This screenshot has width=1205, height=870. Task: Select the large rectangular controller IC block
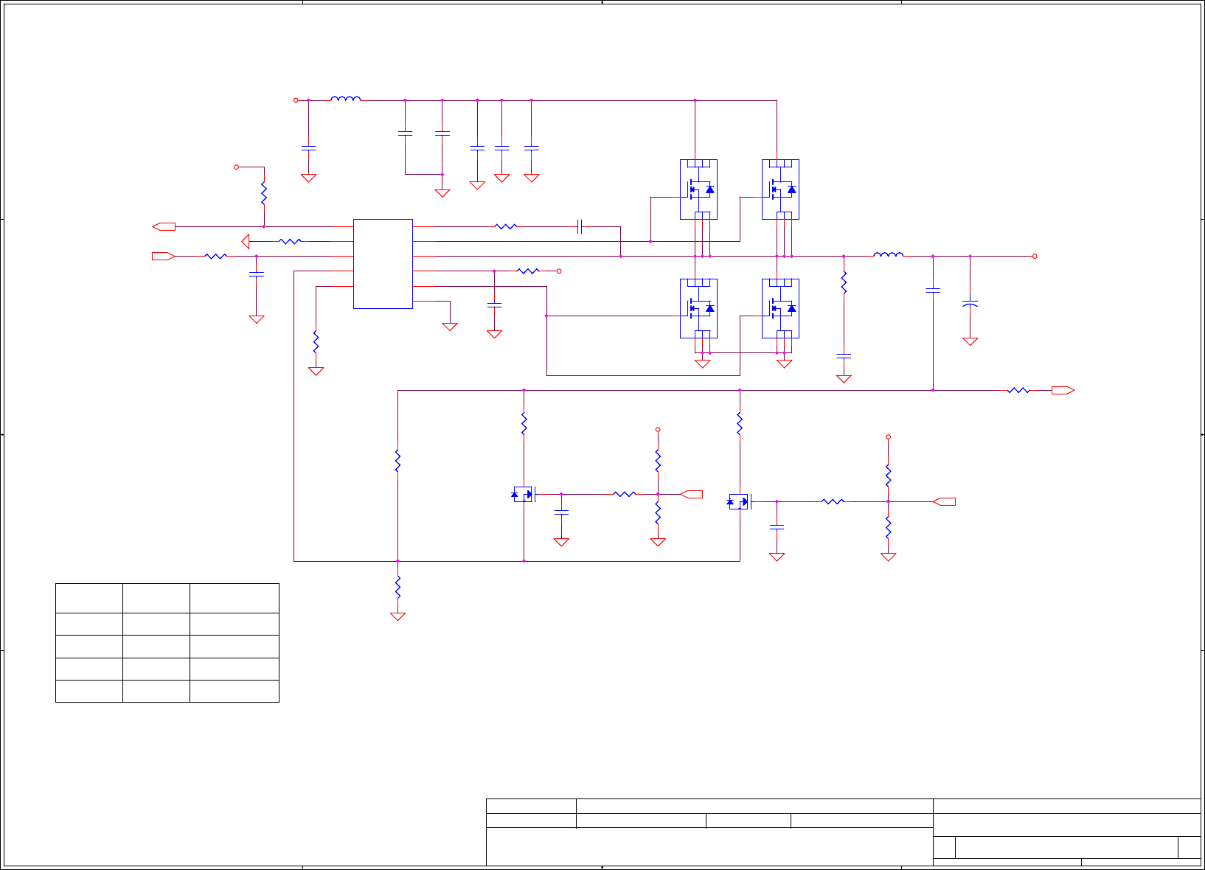(383, 263)
